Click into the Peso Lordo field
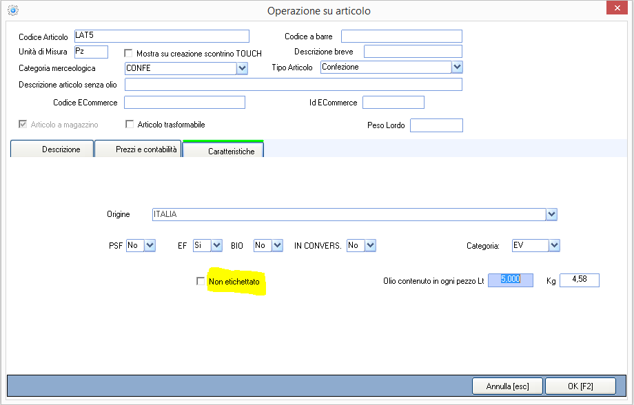This screenshot has width=634, height=405. 436,125
